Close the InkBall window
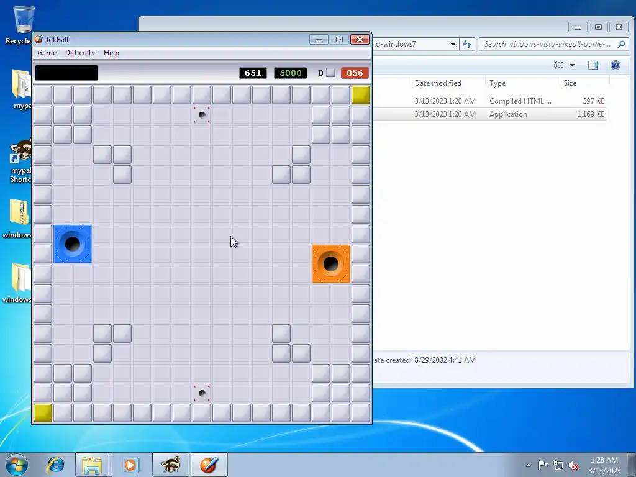636x477 pixels. pos(360,39)
